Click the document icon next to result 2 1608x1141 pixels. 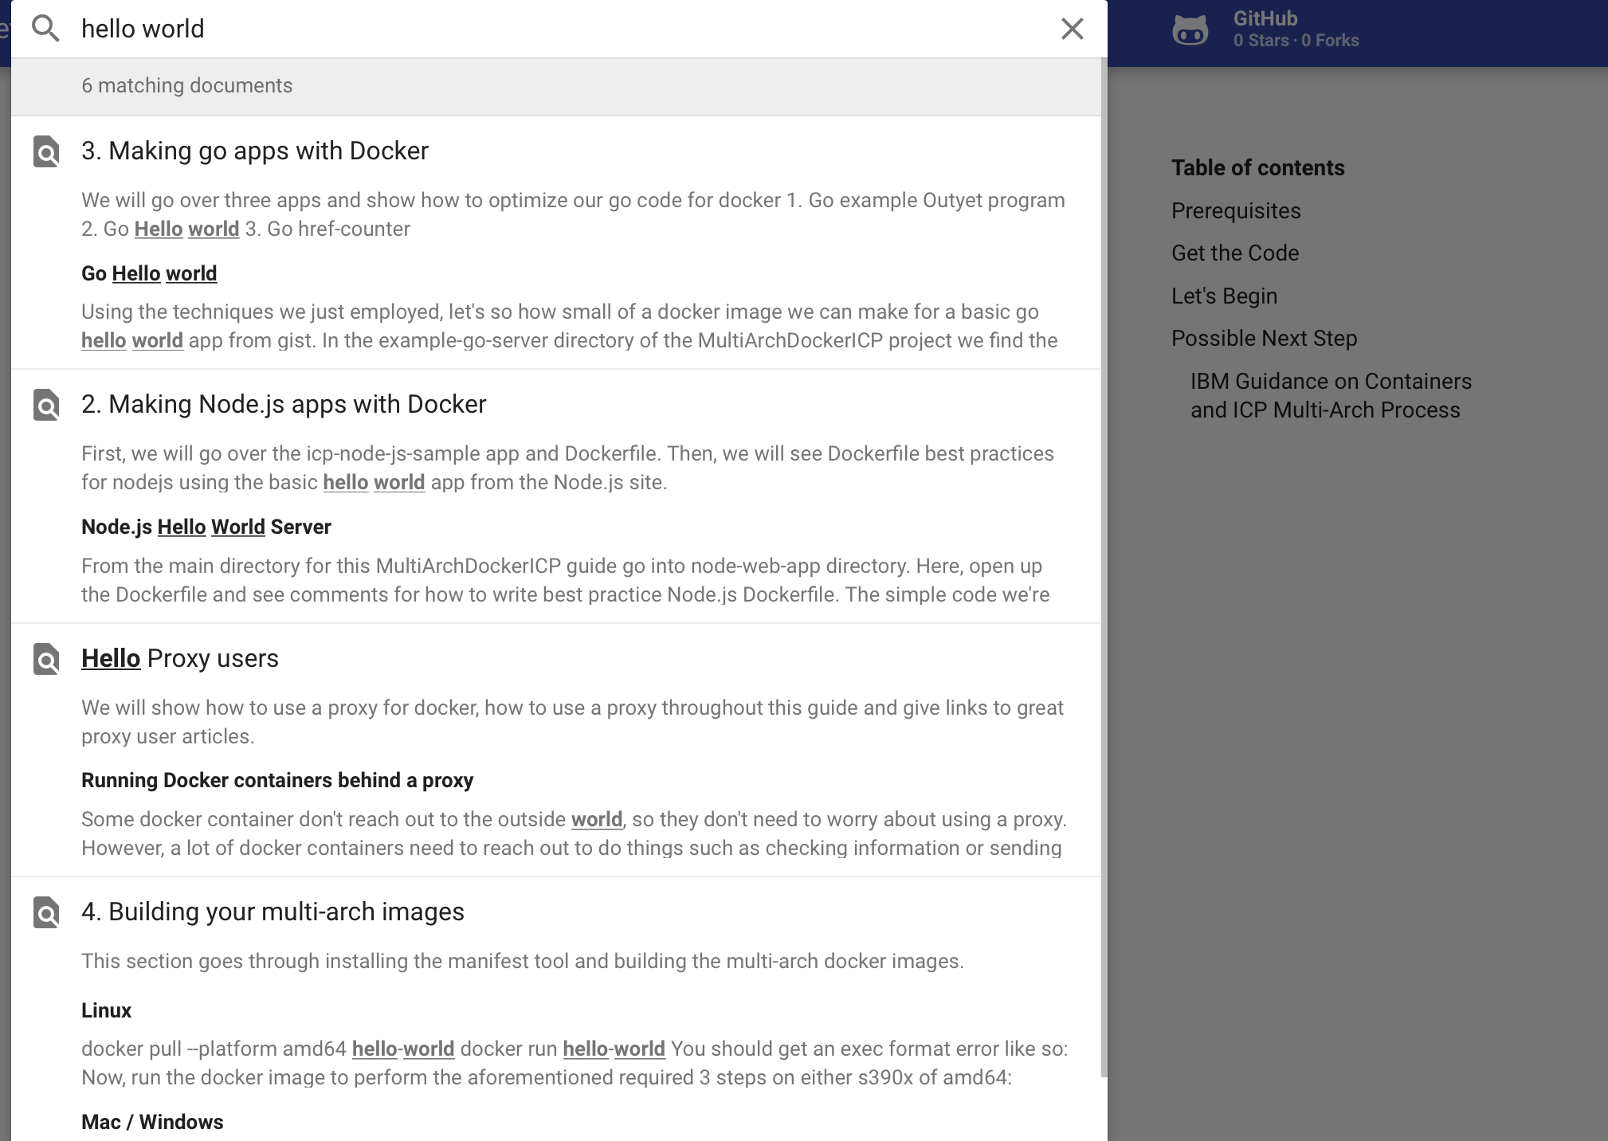[45, 404]
